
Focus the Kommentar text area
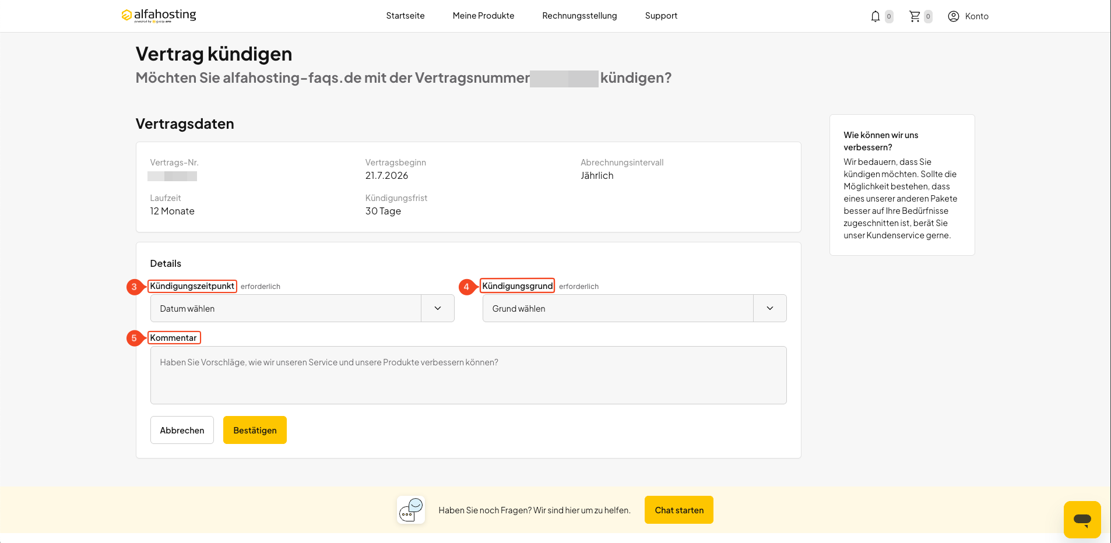point(469,375)
